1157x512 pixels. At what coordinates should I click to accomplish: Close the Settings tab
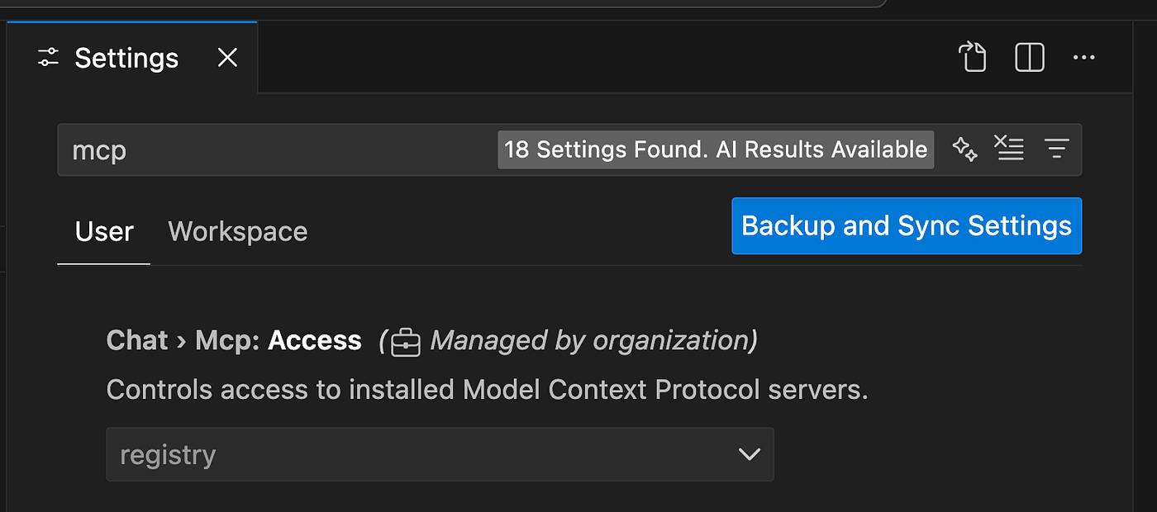(x=226, y=58)
